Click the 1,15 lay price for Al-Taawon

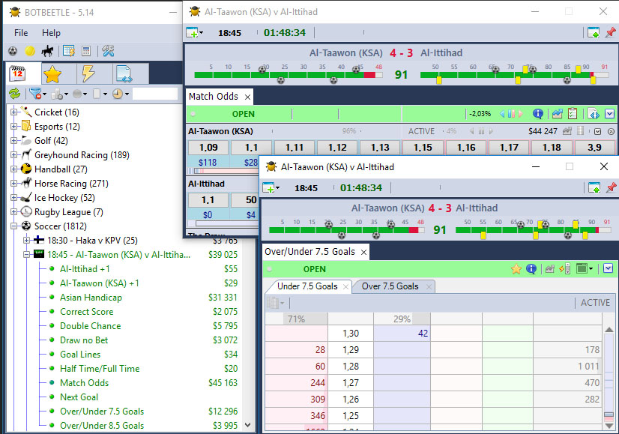tap(423, 148)
